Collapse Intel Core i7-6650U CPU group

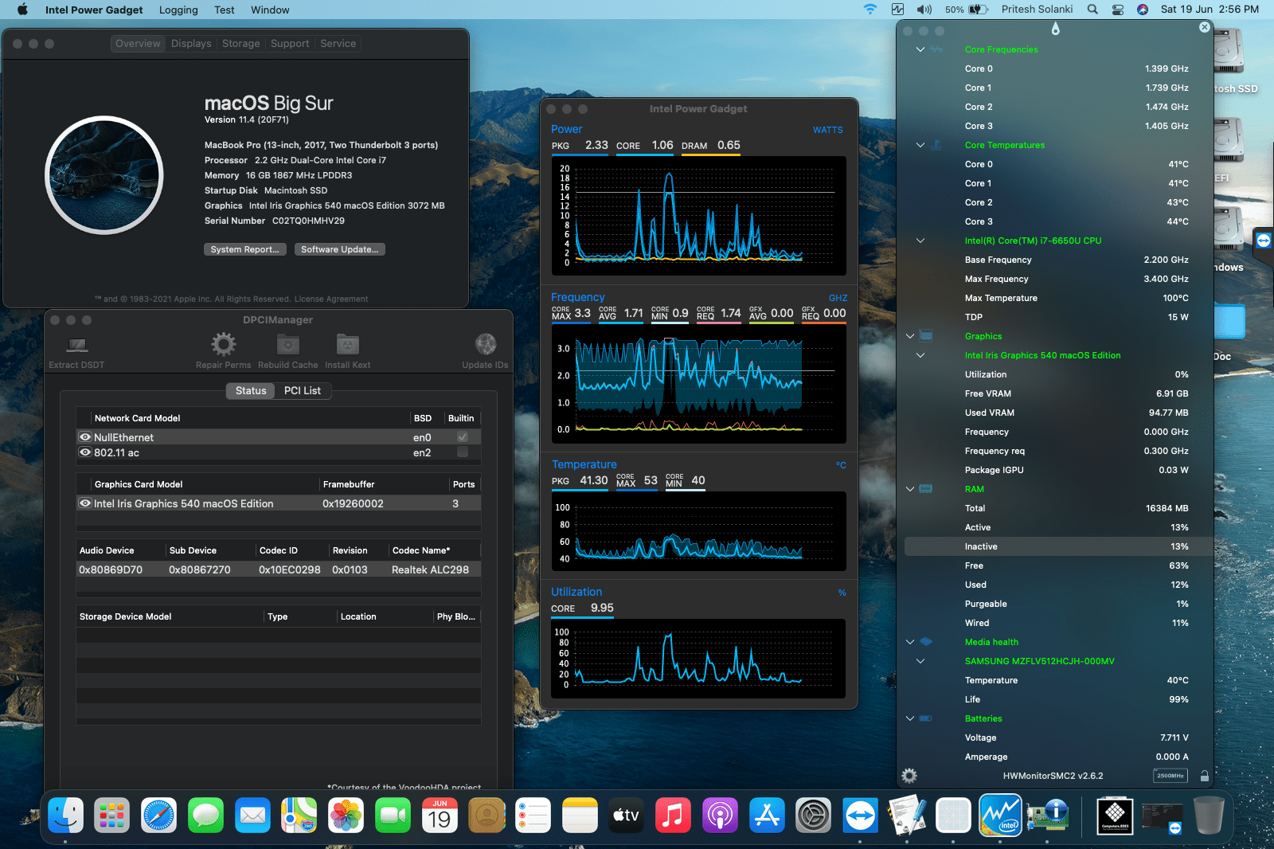(x=920, y=241)
